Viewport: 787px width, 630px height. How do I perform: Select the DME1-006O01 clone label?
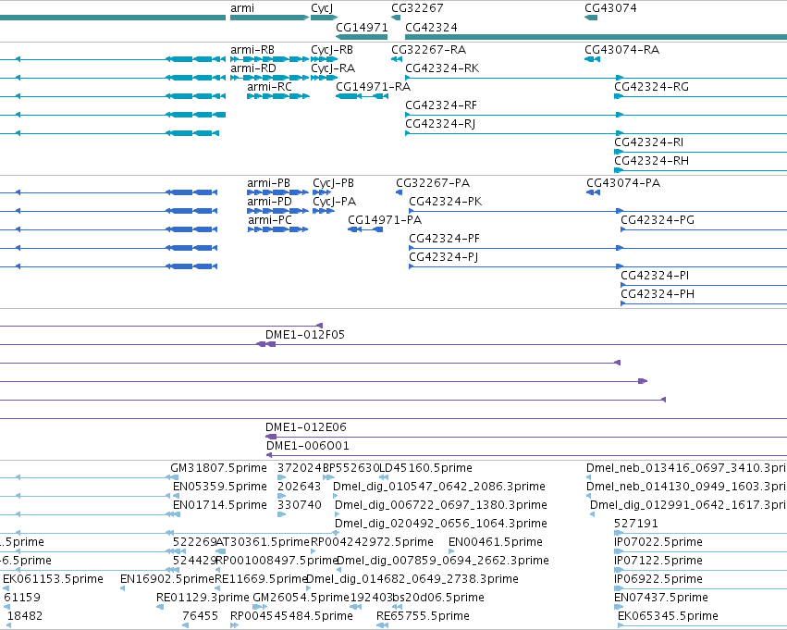point(308,447)
